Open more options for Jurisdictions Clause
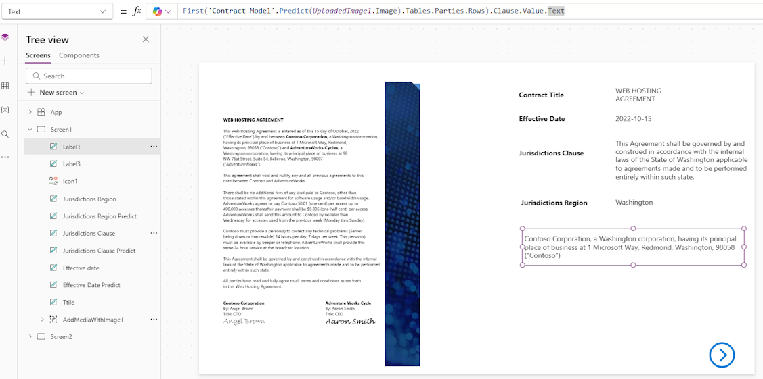Image resolution: width=763 pixels, height=379 pixels. pyautogui.click(x=154, y=233)
